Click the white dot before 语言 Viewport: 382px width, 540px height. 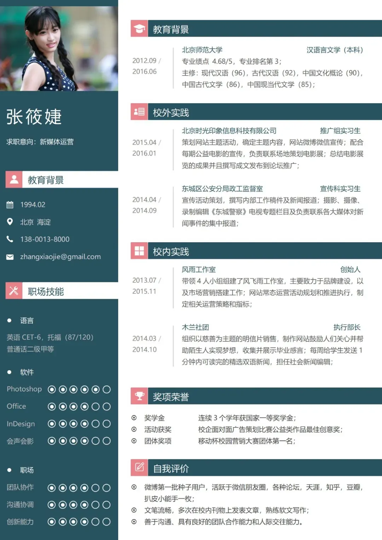[10, 320]
